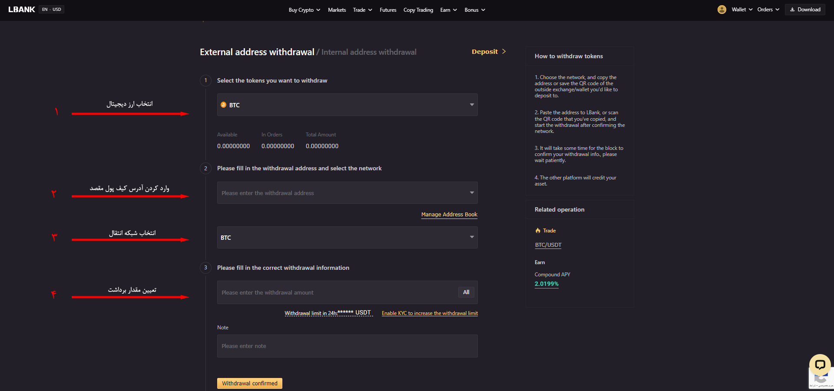Click the 2.0199% Compound APY link

click(x=546, y=284)
